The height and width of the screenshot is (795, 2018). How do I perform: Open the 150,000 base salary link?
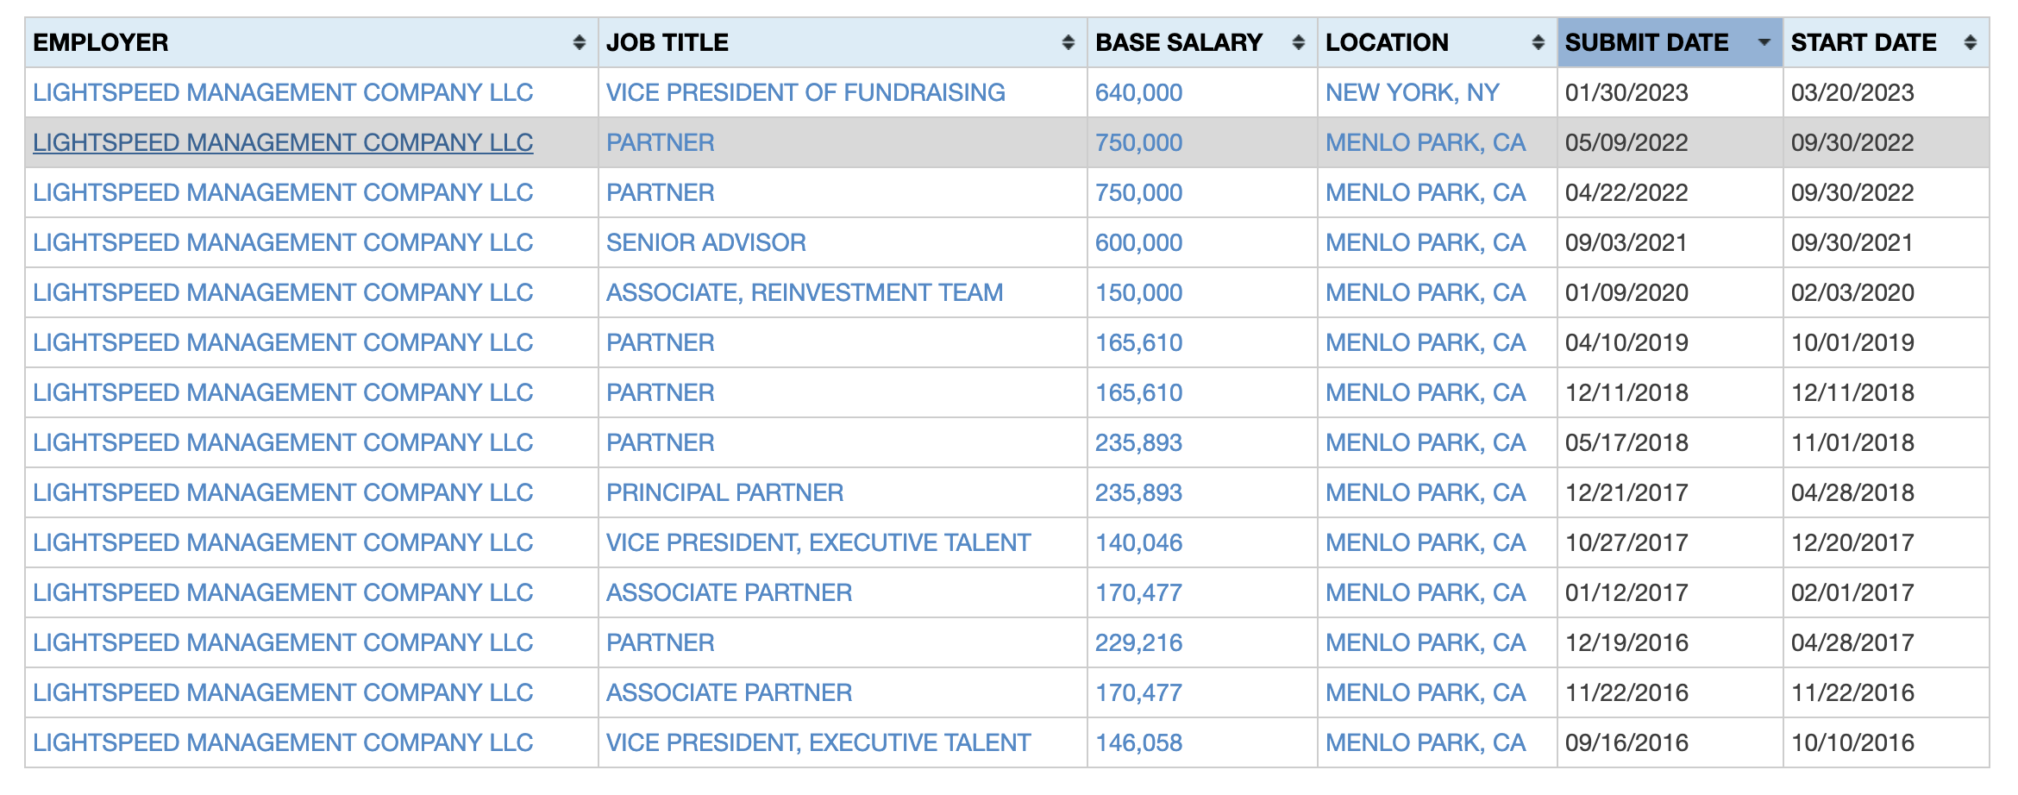click(1138, 292)
